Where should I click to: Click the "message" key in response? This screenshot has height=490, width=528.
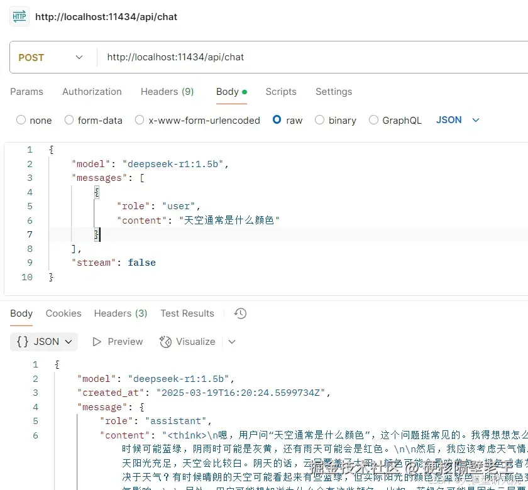[102, 407]
